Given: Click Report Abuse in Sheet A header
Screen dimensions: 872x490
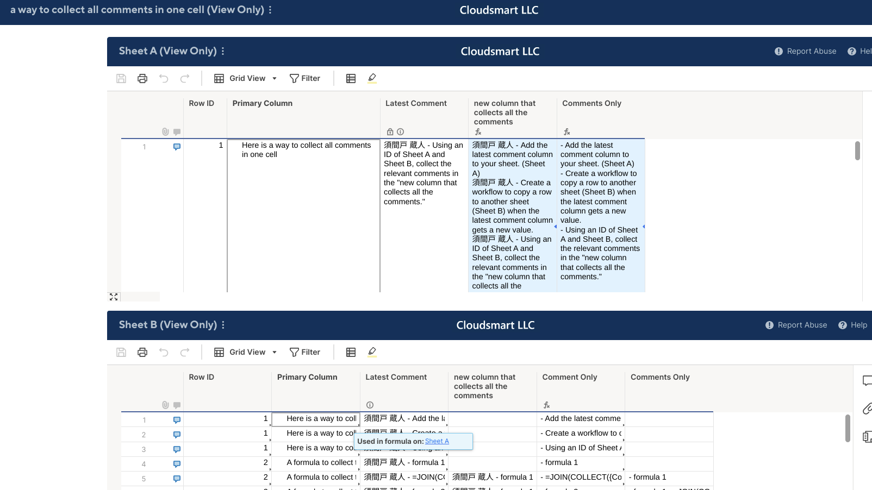Looking at the screenshot, I should click(x=805, y=51).
